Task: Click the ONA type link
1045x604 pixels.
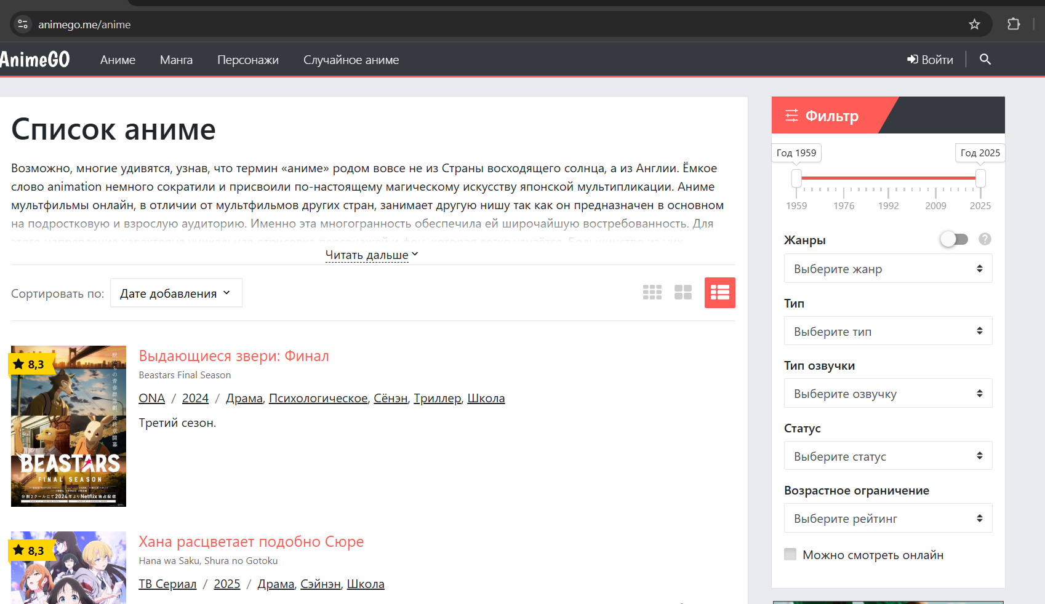Action: point(152,398)
